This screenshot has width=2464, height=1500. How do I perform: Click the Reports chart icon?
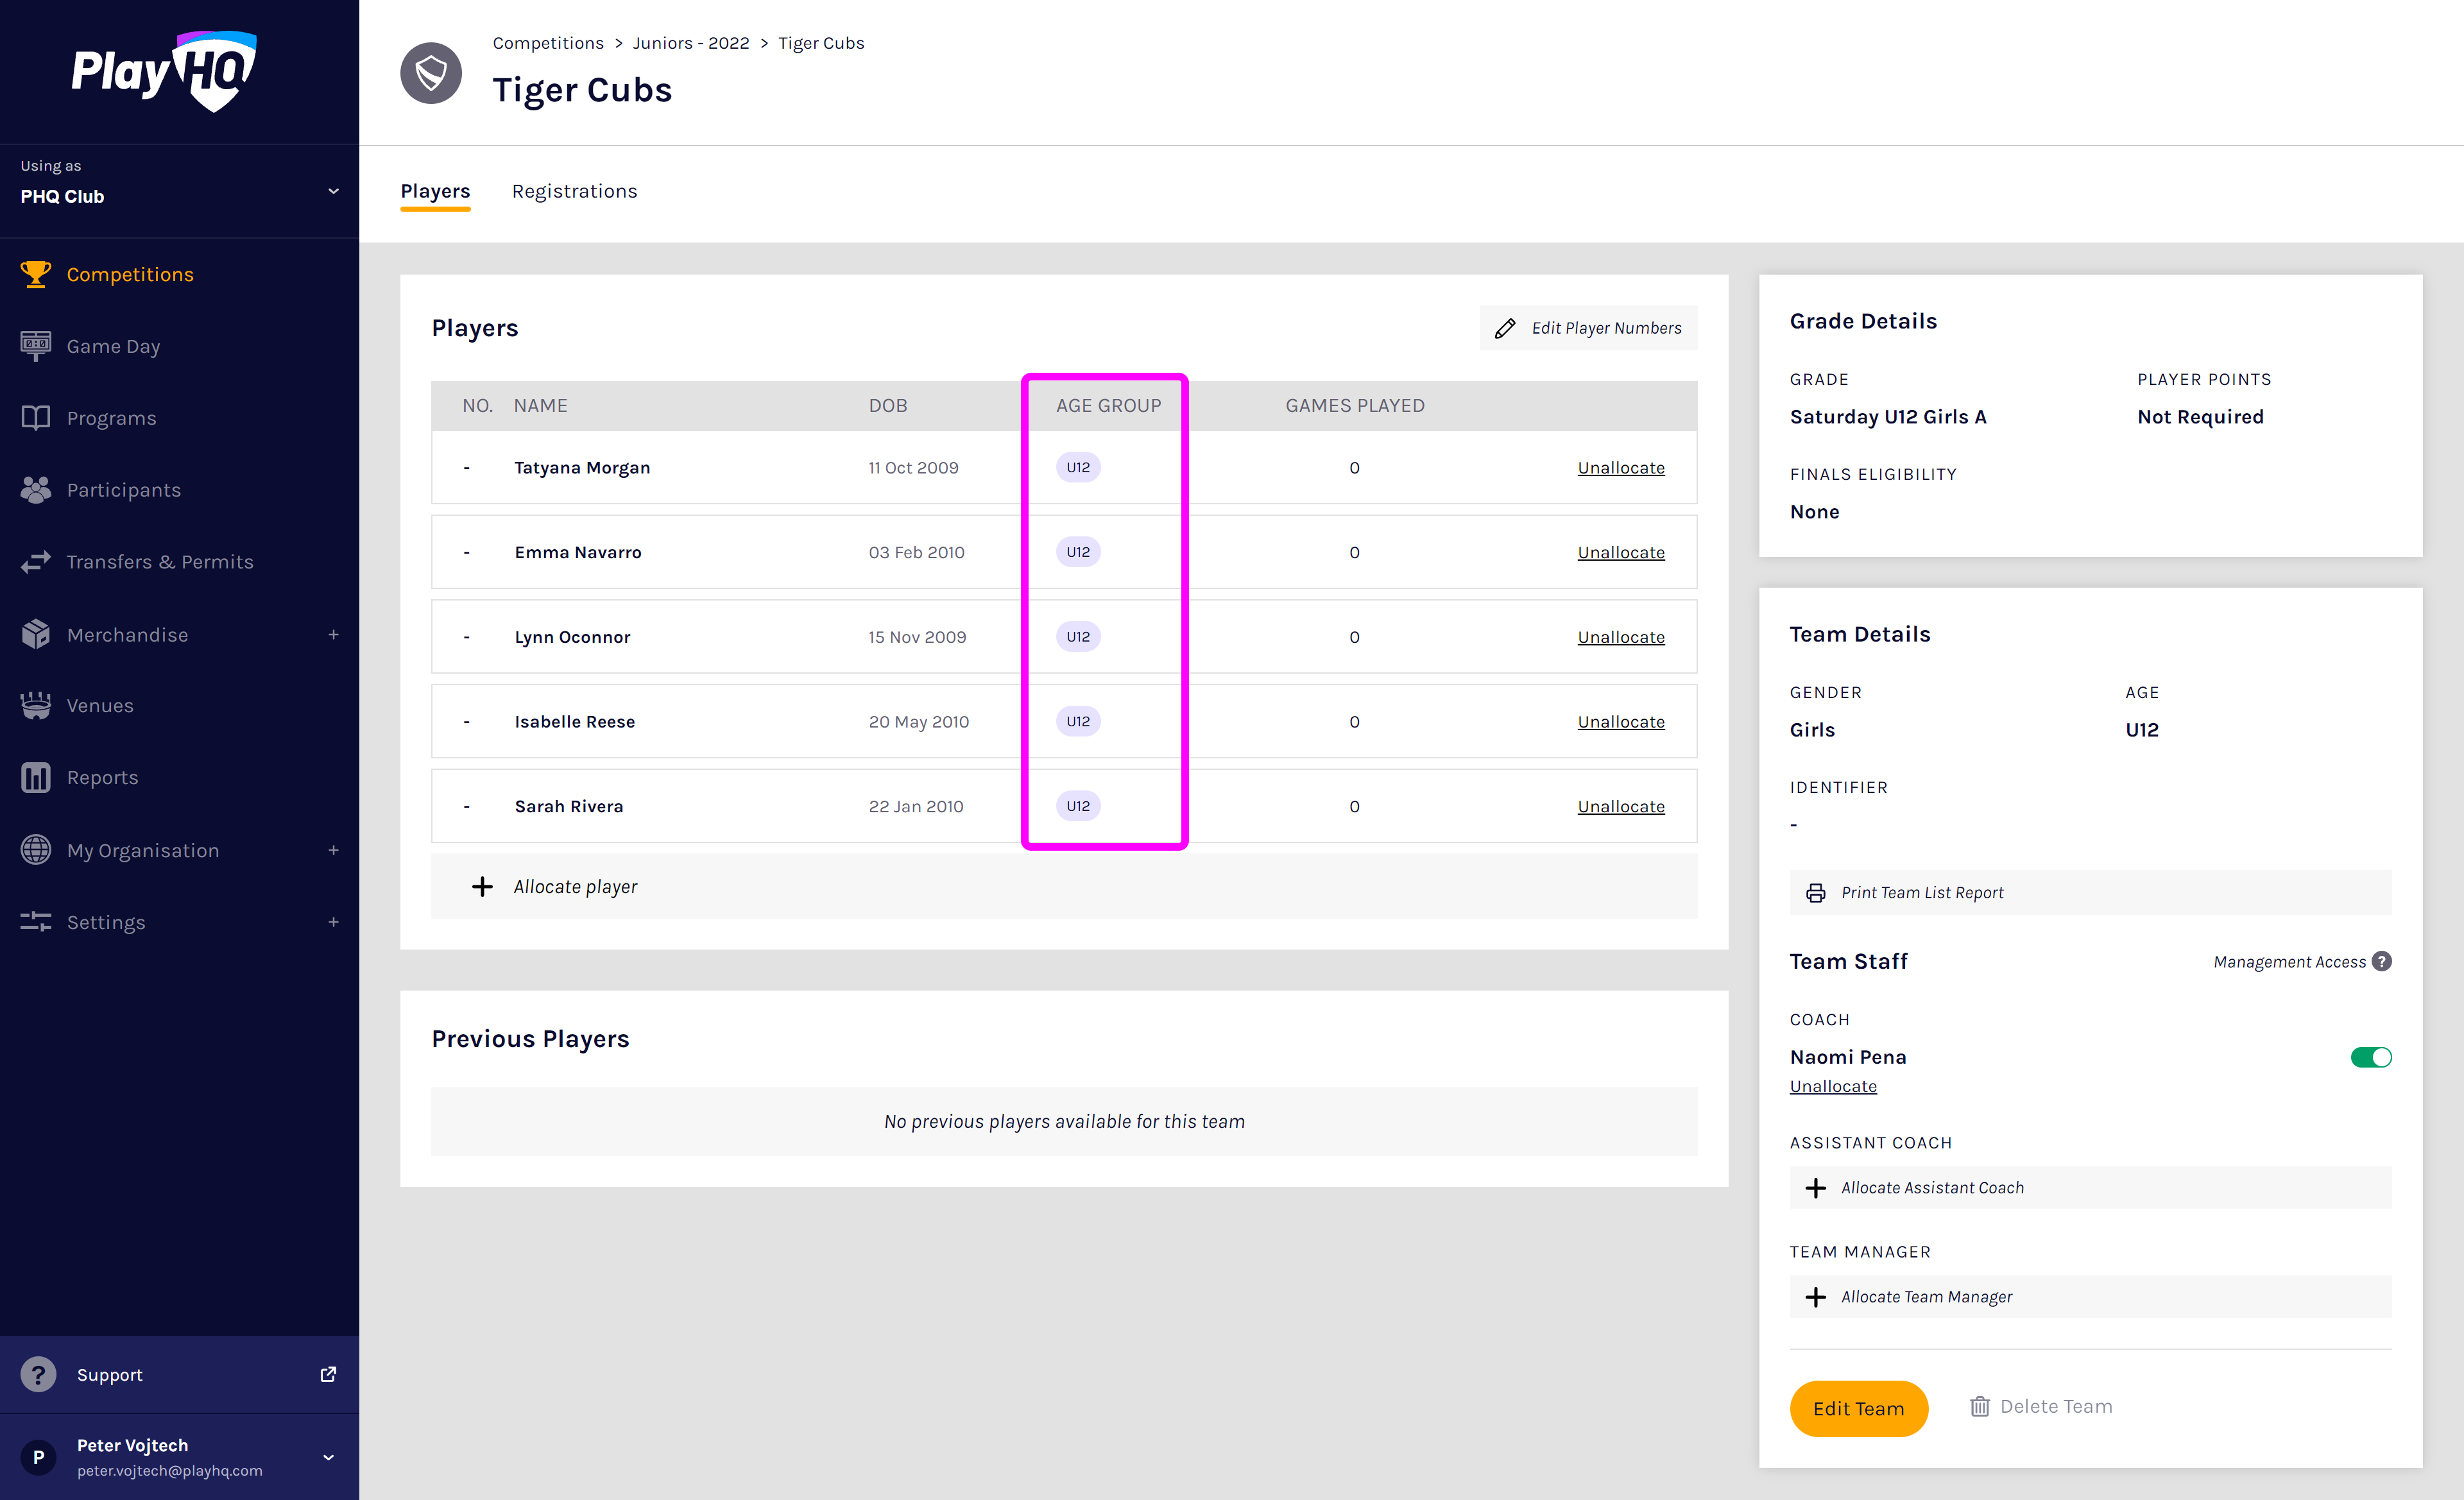(x=36, y=778)
